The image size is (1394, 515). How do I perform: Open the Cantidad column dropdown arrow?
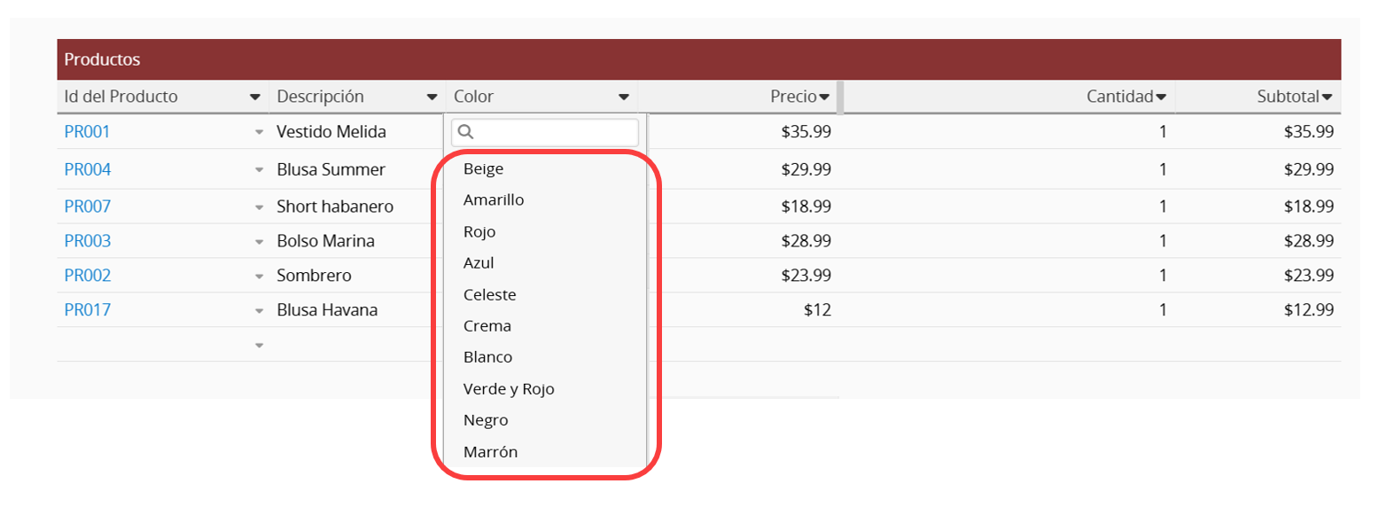[x=1161, y=98]
